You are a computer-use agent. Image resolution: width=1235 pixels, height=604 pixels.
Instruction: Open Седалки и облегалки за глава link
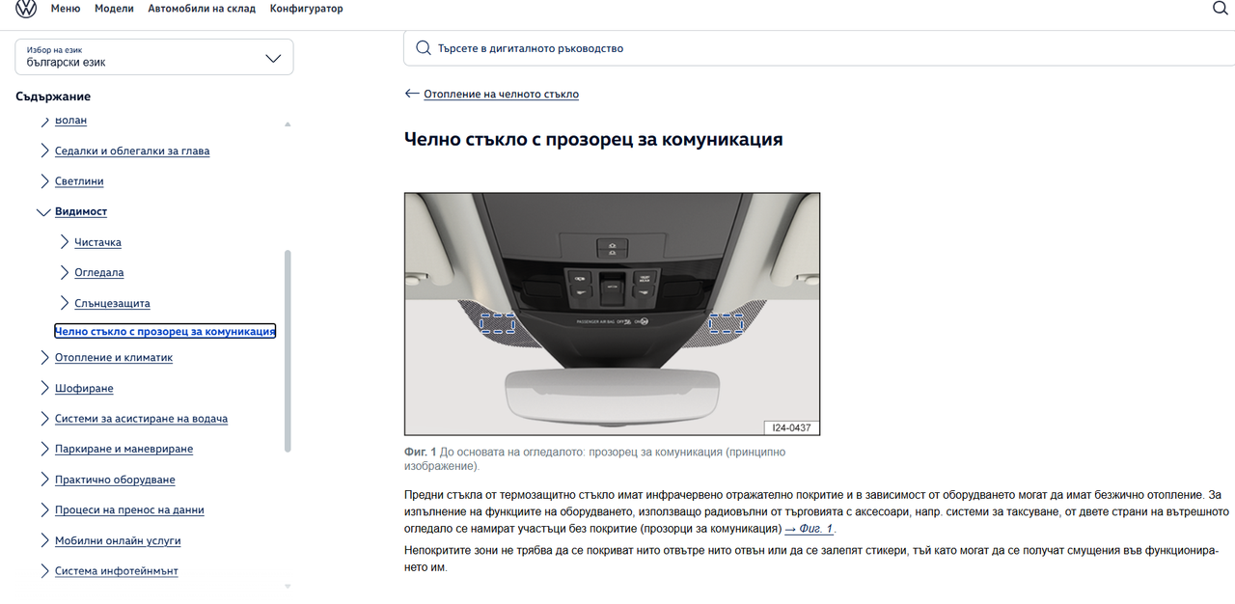pyautogui.click(x=132, y=151)
